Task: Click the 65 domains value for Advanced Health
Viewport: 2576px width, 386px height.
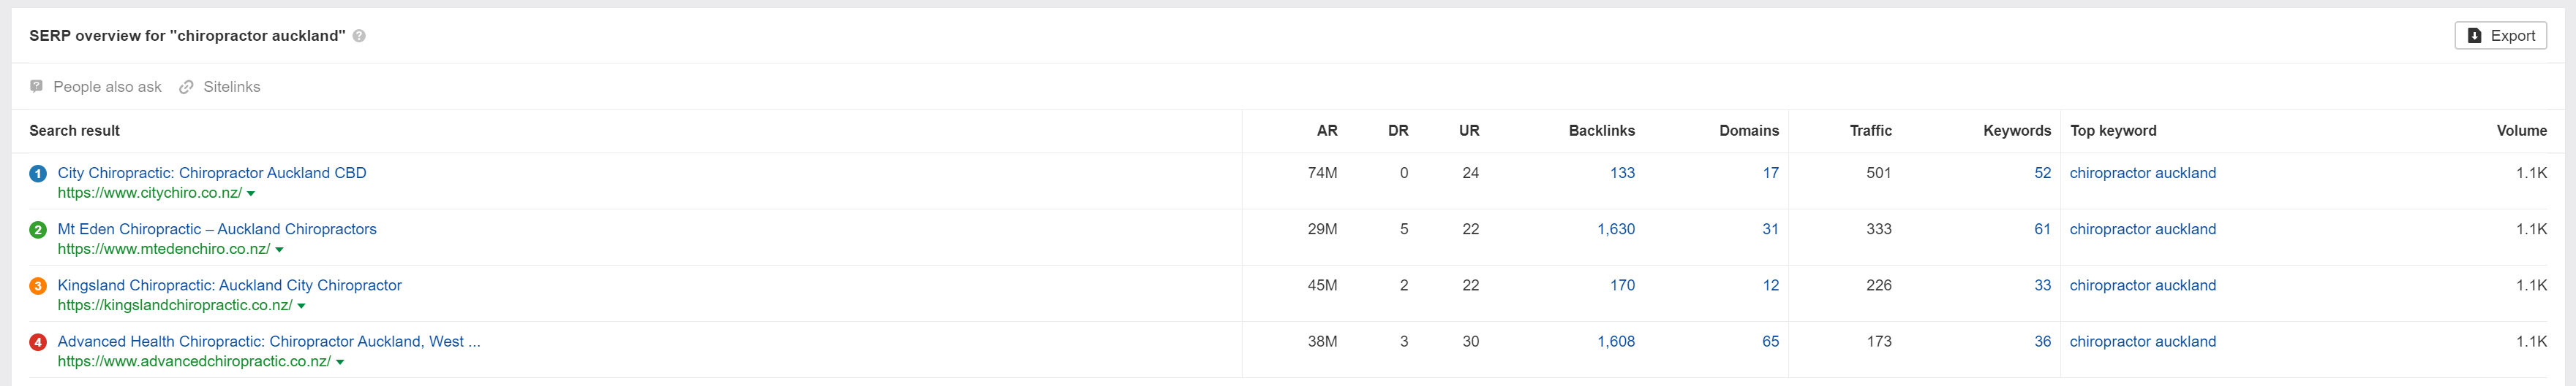Action: click(x=1770, y=341)
